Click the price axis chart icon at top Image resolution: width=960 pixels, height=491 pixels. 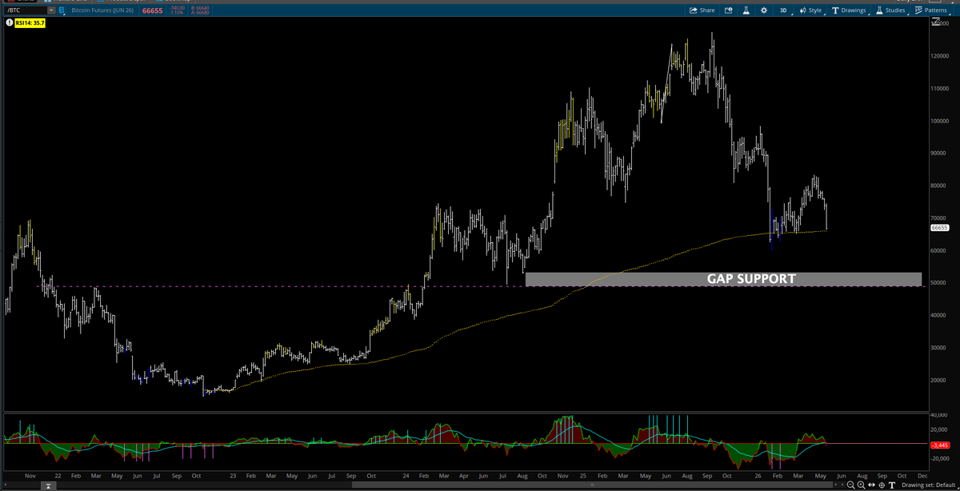pos(937,23)
